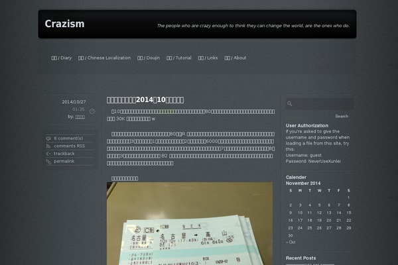Go to Chinese Localization section
The image size is (398, 265).
point(104,58)
